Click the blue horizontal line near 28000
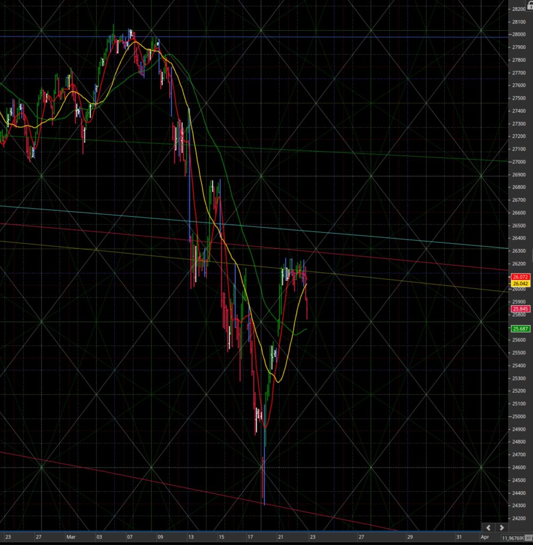The width and height of the screenshot is (533, 545). pyautogui.click(x=254, y=37)
